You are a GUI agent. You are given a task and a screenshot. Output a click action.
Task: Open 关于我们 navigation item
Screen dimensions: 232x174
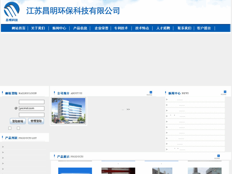coord(38,28)
